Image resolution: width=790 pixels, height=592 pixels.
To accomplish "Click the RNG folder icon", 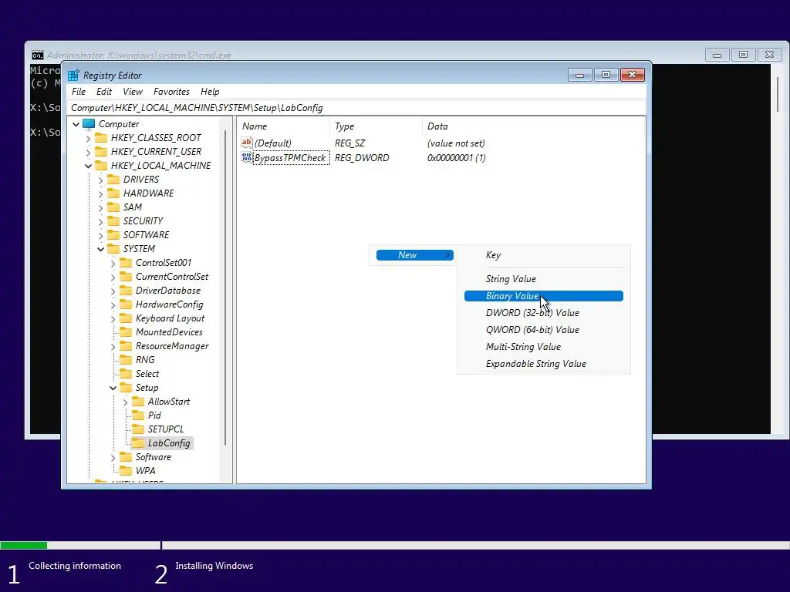I will pyautogui.click(x=126, y=360).
